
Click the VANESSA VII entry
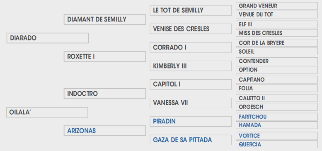tap(191, 103)
